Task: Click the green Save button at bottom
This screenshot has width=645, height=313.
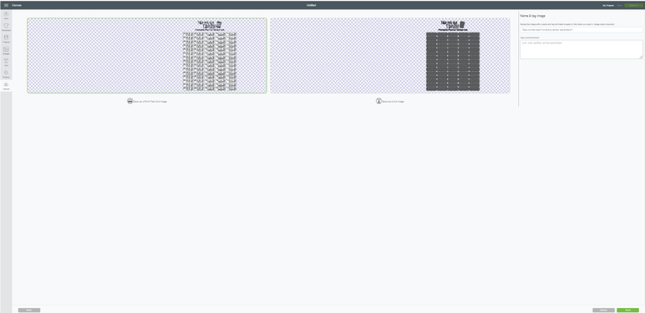Action: [x=628, y=310]
